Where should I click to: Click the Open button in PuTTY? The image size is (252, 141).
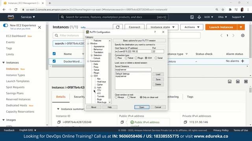pos(142,107)
